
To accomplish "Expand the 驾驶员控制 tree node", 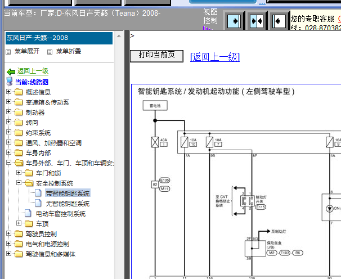I will [x=8, y=233].
